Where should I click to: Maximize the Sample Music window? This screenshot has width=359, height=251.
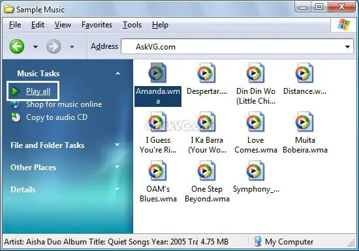319,7
